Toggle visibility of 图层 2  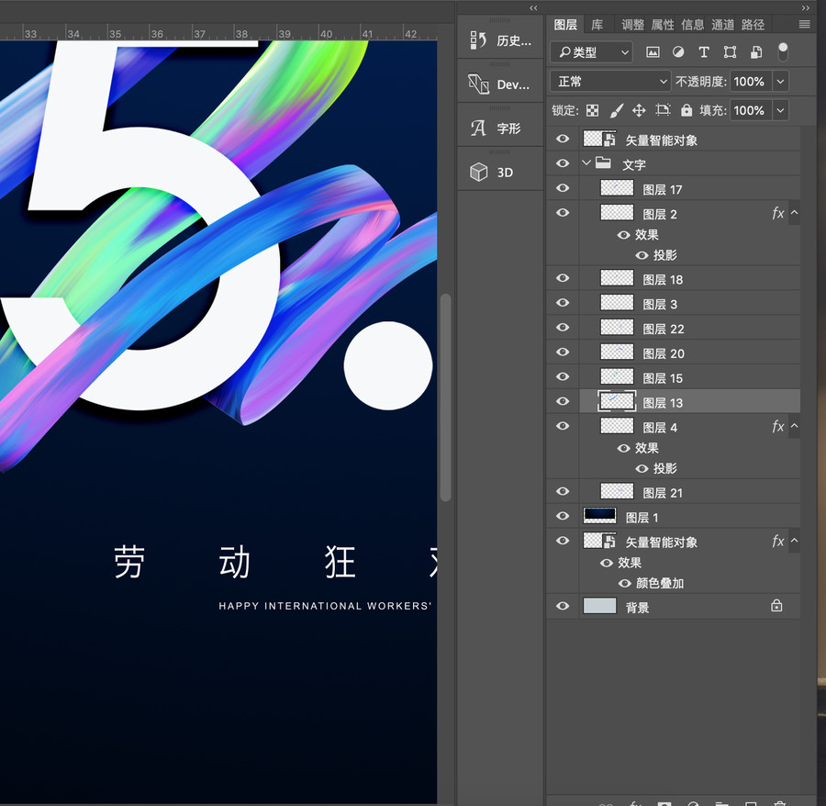coord(563,213)
